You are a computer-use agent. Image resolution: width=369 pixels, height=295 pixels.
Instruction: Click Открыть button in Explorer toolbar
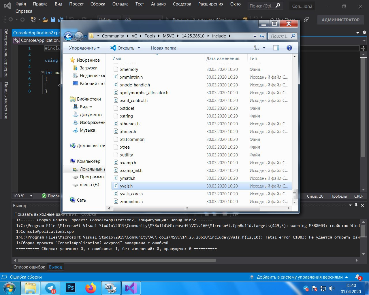pos(123,48)
